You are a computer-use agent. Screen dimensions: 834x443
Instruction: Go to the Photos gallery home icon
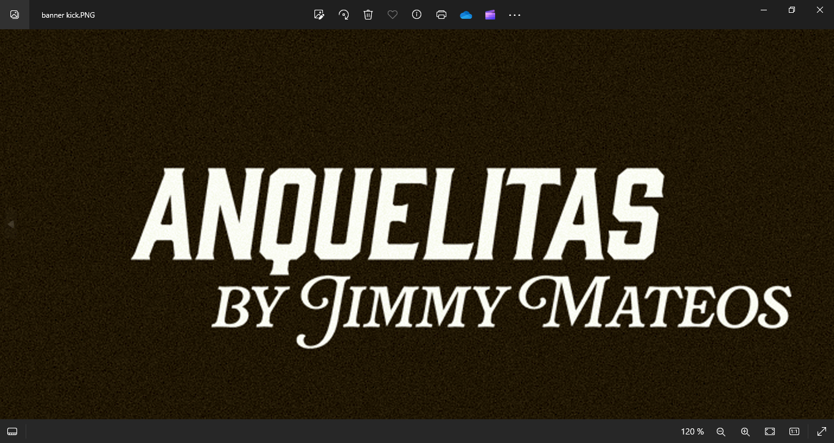pos(15,15)
